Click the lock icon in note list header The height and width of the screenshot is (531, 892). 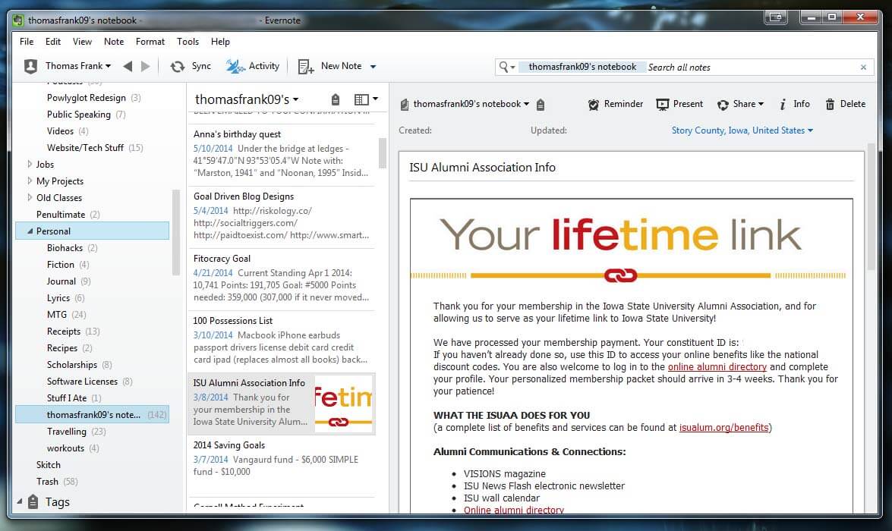336,99
